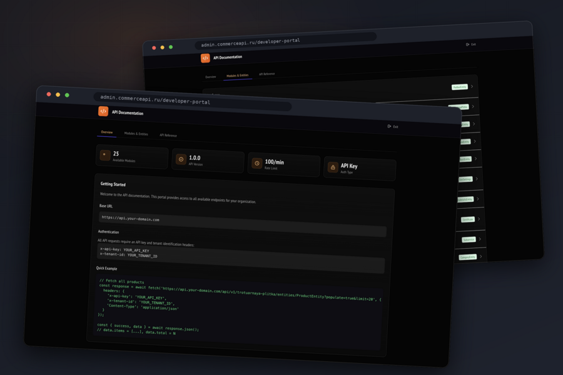This screenshot has width=563, height=375.
Task: Click the Available Modules card icon
Action: tap(105, 154)
